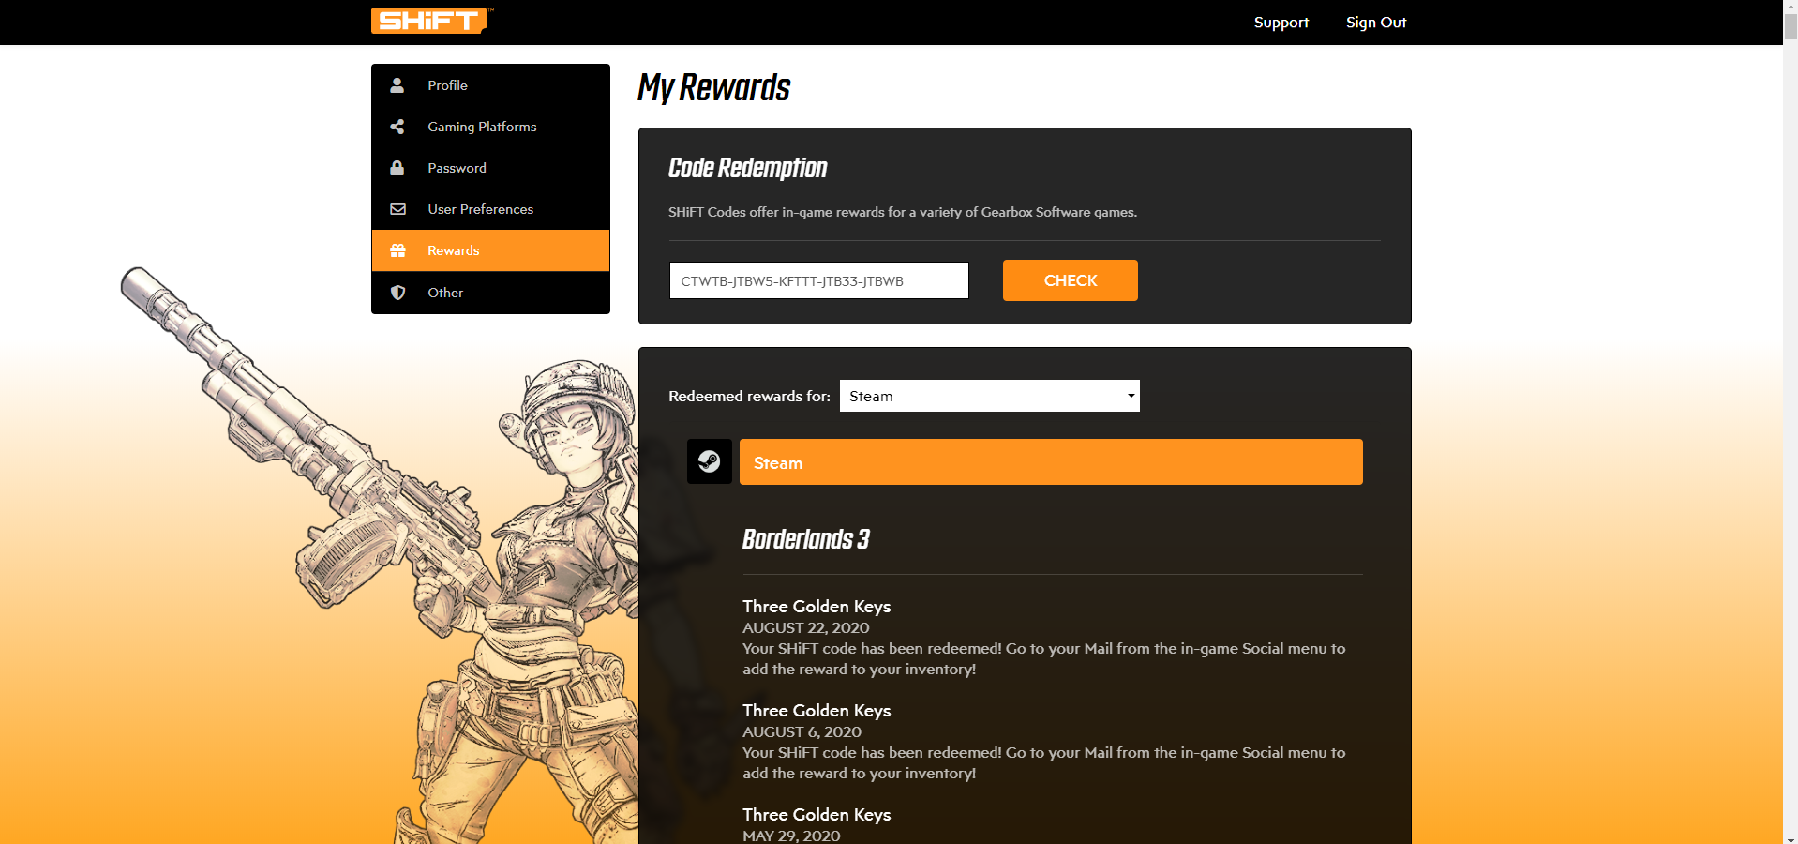Go to the Password section
Screen dimensions: 1798x844
(x=490, y=168)
